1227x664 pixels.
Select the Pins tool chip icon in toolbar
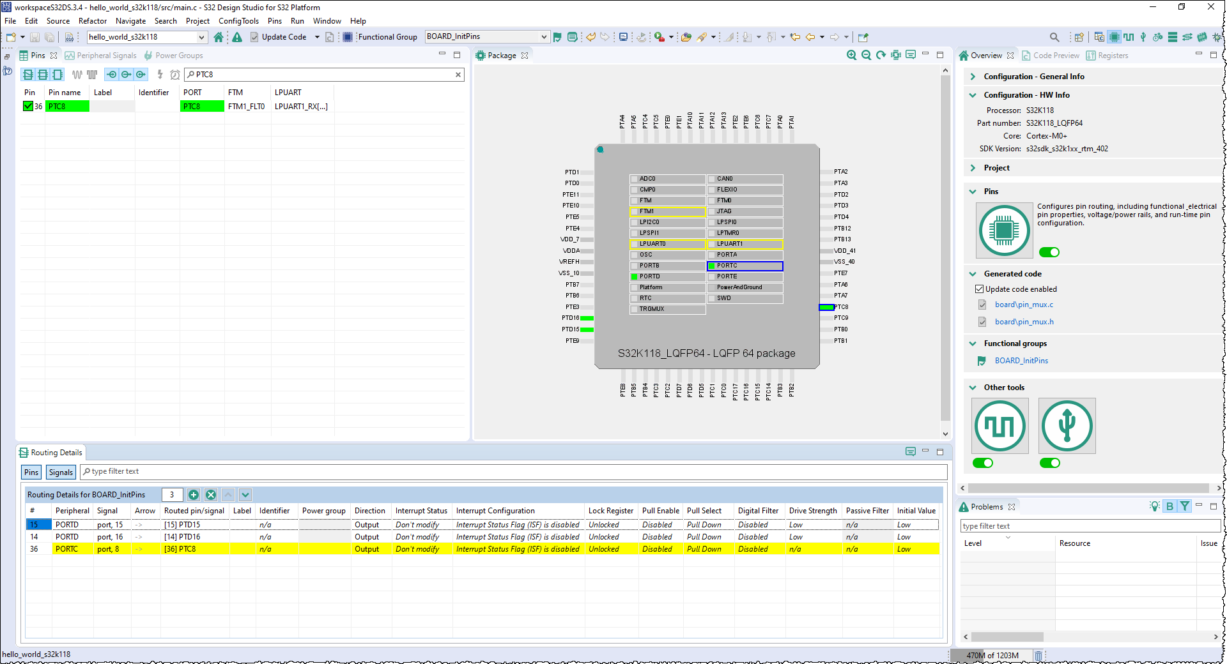coord(1115,37)
